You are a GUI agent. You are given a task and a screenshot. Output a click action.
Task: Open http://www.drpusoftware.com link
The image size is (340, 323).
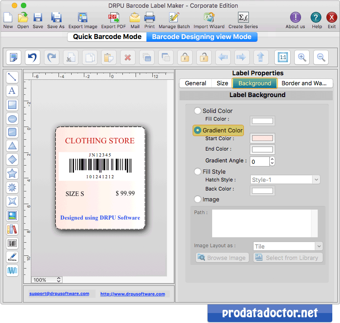point(132,294)
